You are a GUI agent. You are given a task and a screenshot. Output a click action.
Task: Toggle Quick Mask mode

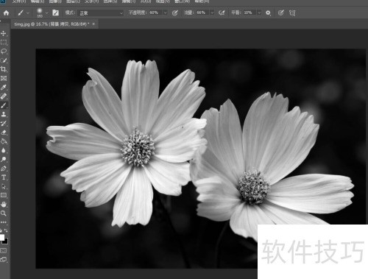[x=4, y=251]
